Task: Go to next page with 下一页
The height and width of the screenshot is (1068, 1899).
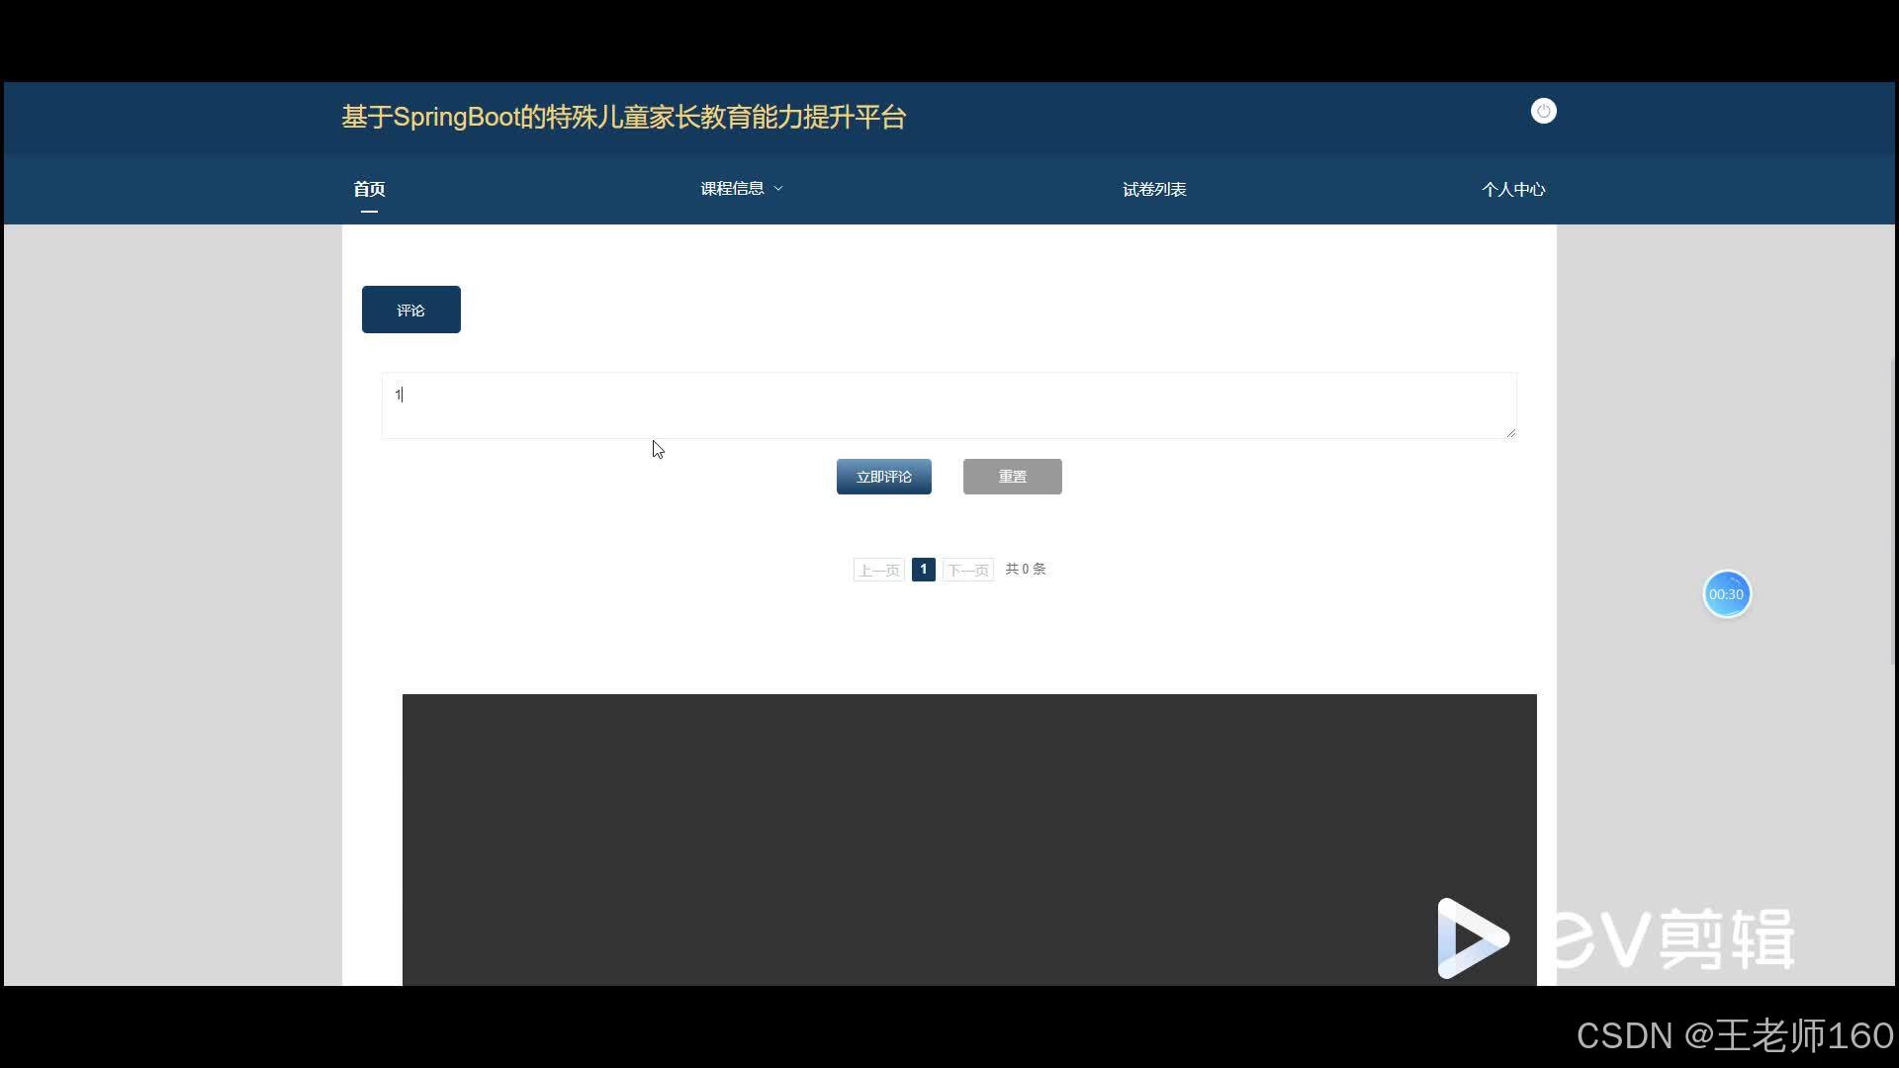Action: click(x=967, y=570)
